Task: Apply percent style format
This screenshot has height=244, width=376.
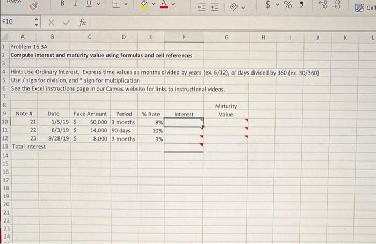Action: tap(288, 4)
